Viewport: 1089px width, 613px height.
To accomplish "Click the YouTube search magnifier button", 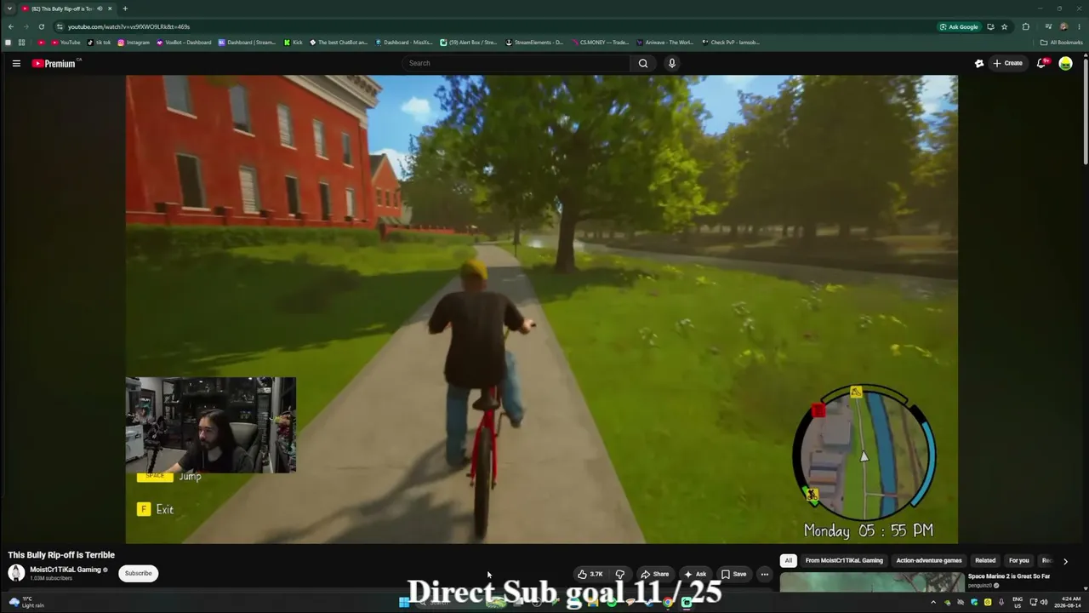I will coord(643,63).
